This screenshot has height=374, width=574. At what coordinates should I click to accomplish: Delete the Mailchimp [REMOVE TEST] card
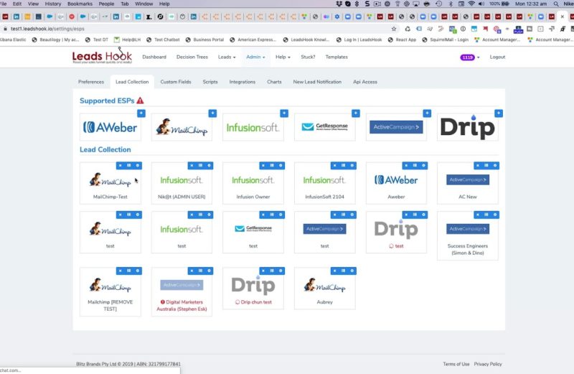point(120,271)
